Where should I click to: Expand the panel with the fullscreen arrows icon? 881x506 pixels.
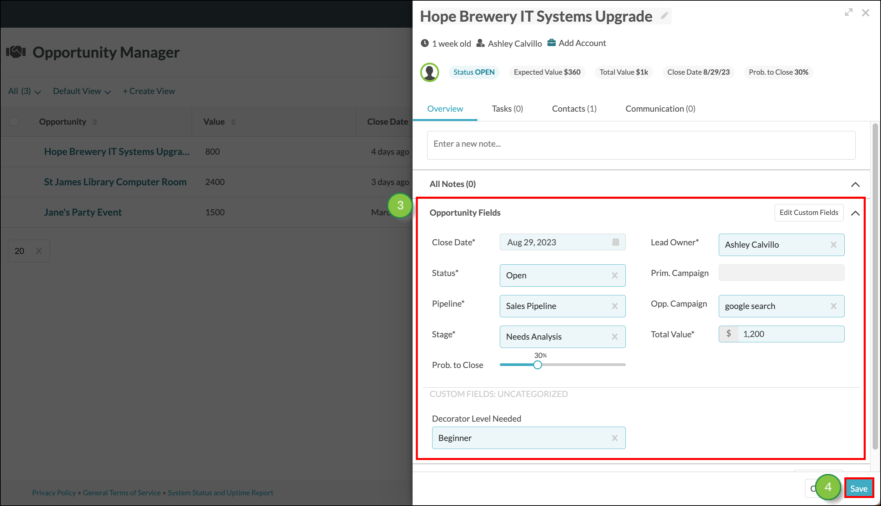coord(849,13)
